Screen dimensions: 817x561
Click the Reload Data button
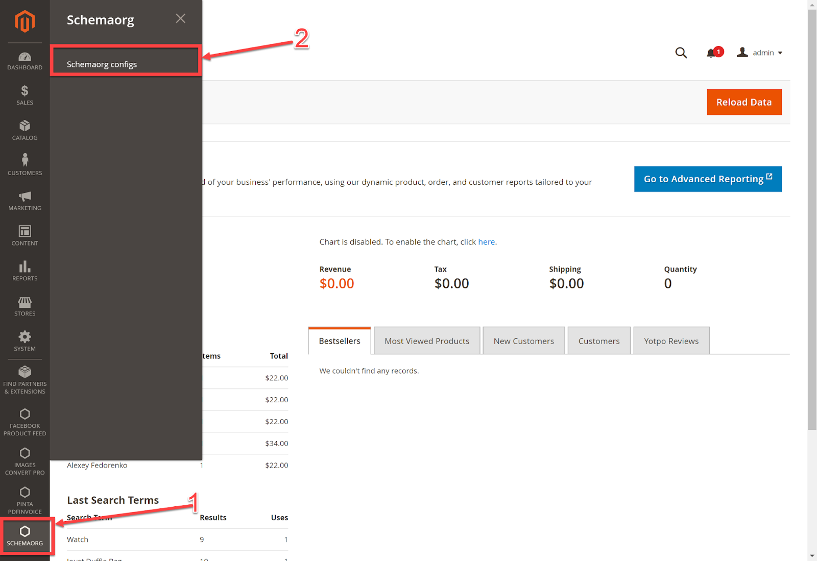744,102
